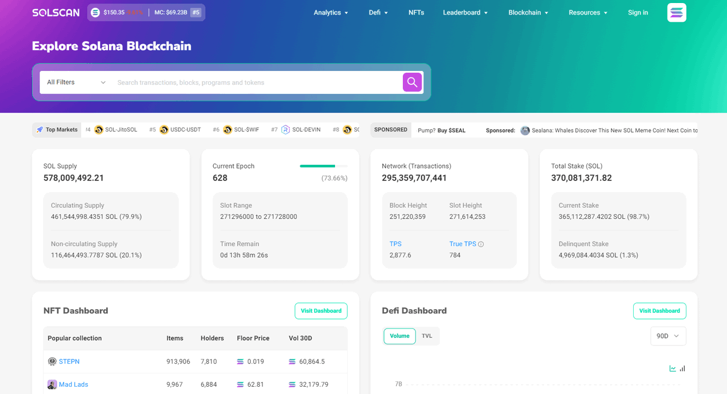
Task: Open the Solana wallet icon at the header's right end
Action: tap(677, 13)
